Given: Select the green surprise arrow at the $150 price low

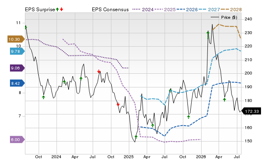Looking at the screenshot, I should [x=136, y=137].
